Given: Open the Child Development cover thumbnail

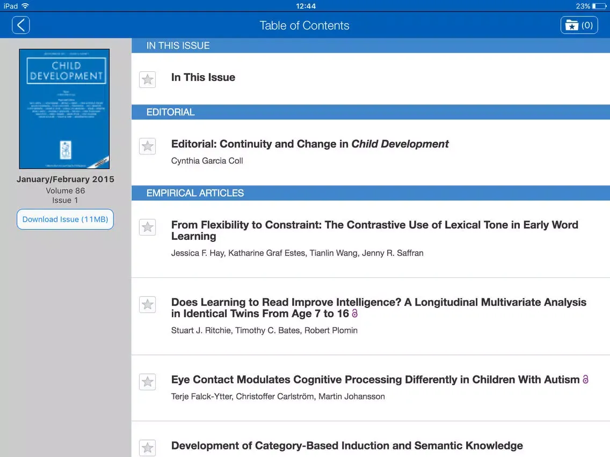Looking at the screenshot, I should (x=64, y=109).
